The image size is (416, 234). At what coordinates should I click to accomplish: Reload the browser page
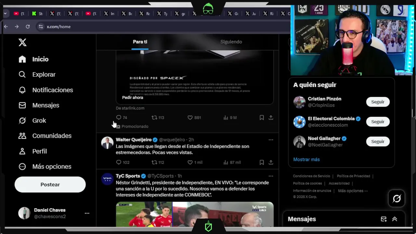(28, 27)
